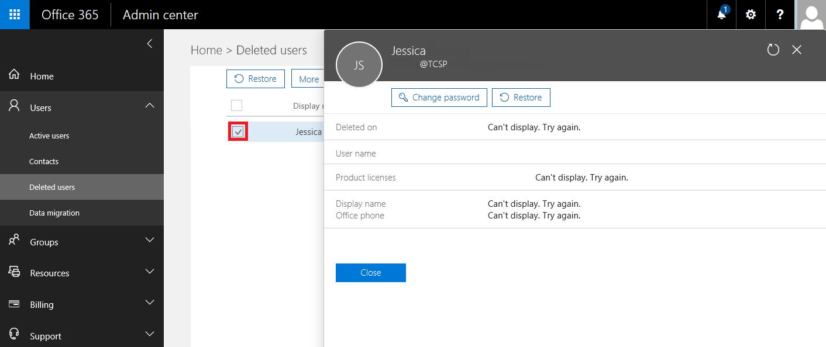This screenshot has width=826, height=347.
Task: Expand the Billing section
Action: coord(150,303)
